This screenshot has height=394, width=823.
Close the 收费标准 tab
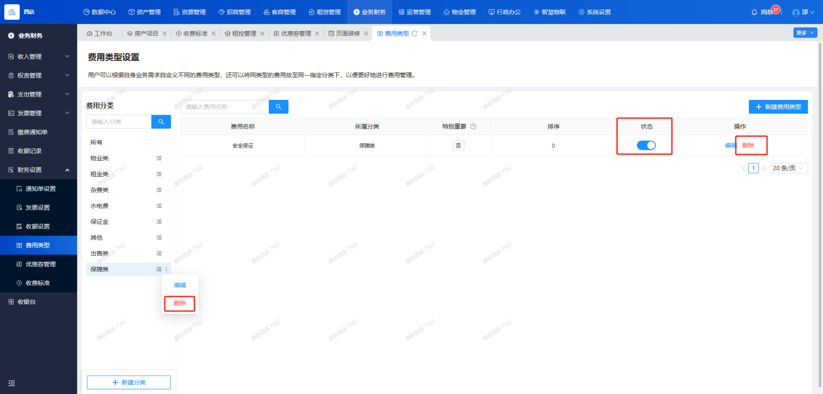click(213, 33)
